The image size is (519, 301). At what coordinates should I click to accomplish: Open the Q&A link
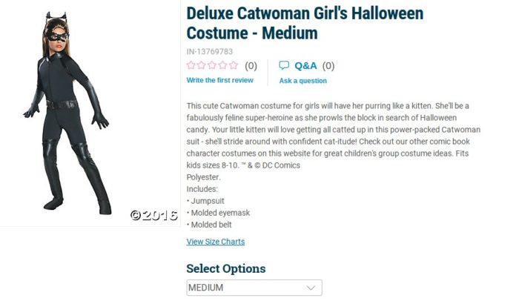(305, 65)
